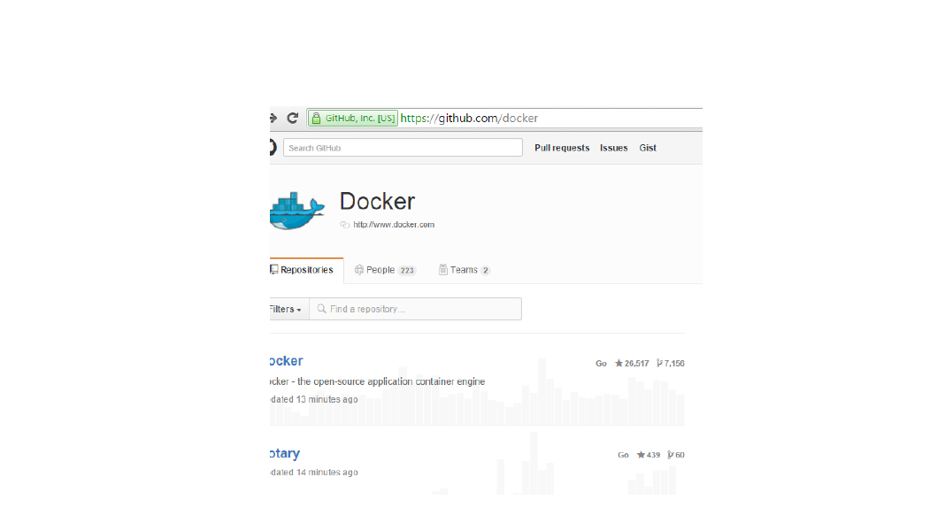Click the 'Updated 14 minutes ago' text
This screenshot has width=945, height=531.
tap(314, 473)
